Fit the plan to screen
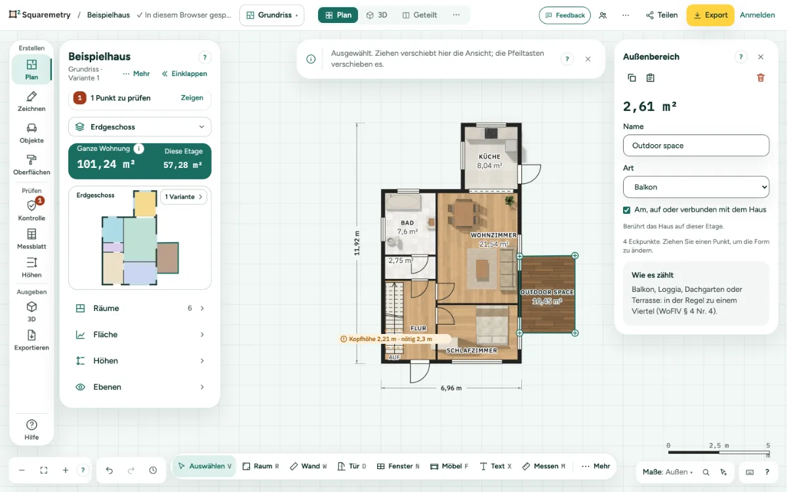 (x=44, y=470)
